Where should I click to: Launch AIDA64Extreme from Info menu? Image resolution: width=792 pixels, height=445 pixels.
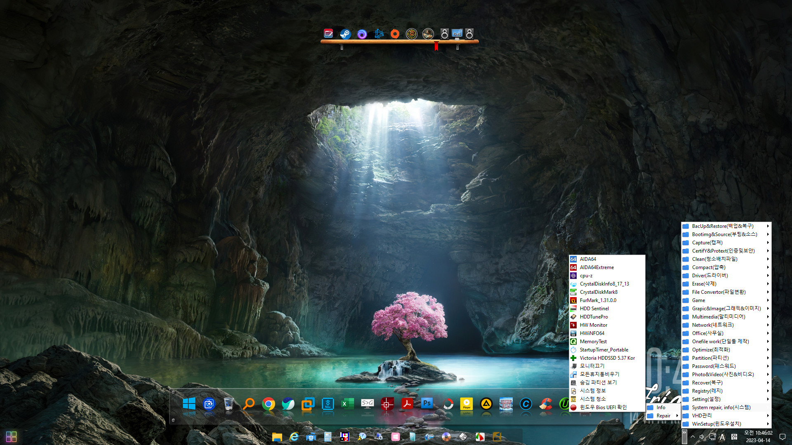pos(607,267)
